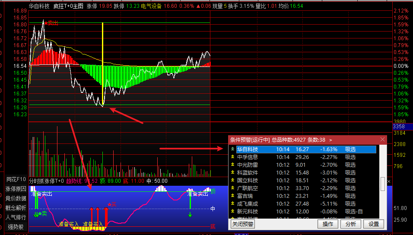The height and width of the screenshot is (235, 413).
Task: Click the 中: 50.00 indicator value
Action: click(157, 181)
